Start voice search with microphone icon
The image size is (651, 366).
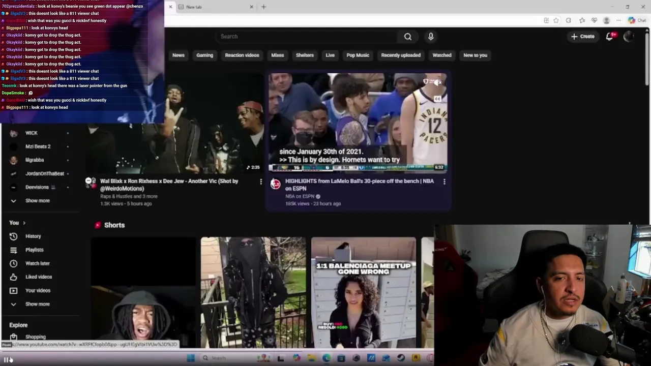pos(431,37)
